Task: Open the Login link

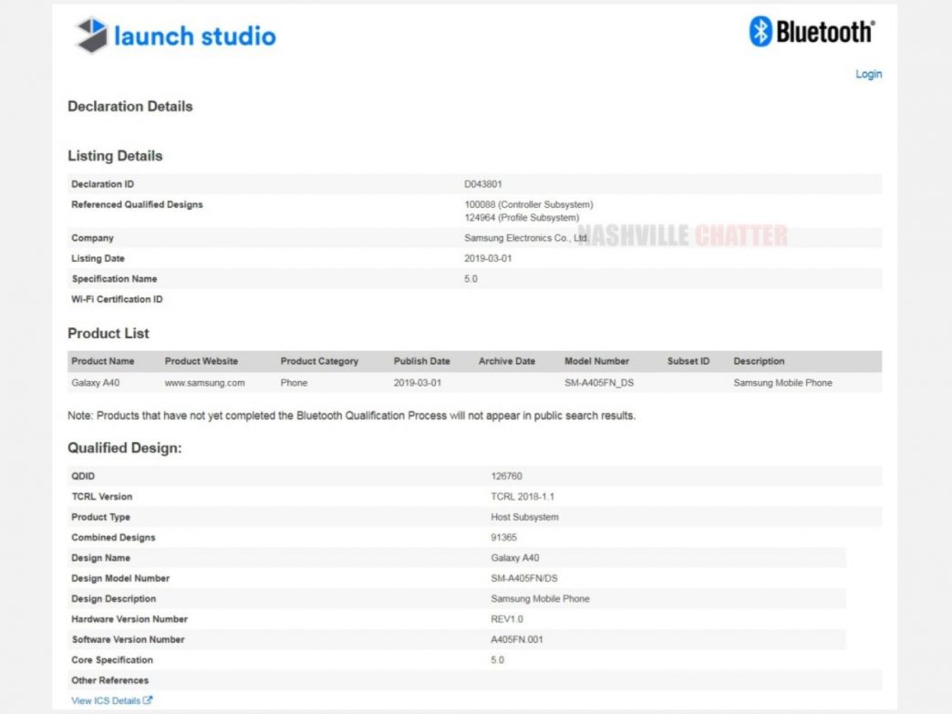Action: [868, 74]
